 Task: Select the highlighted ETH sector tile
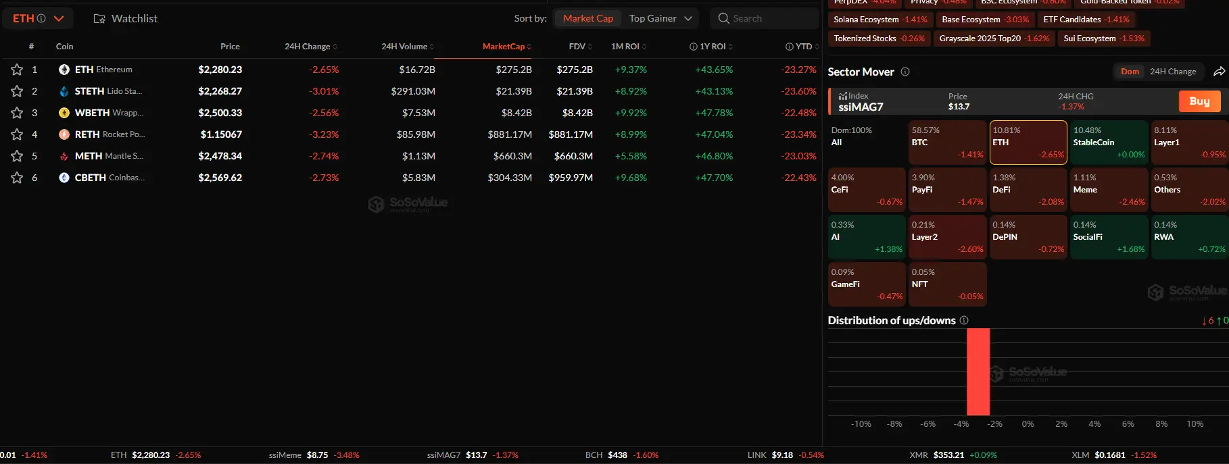tap(1028, 143)
